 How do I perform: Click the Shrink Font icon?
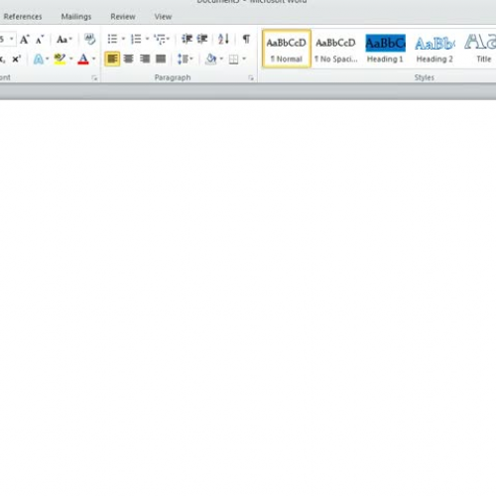40,40
